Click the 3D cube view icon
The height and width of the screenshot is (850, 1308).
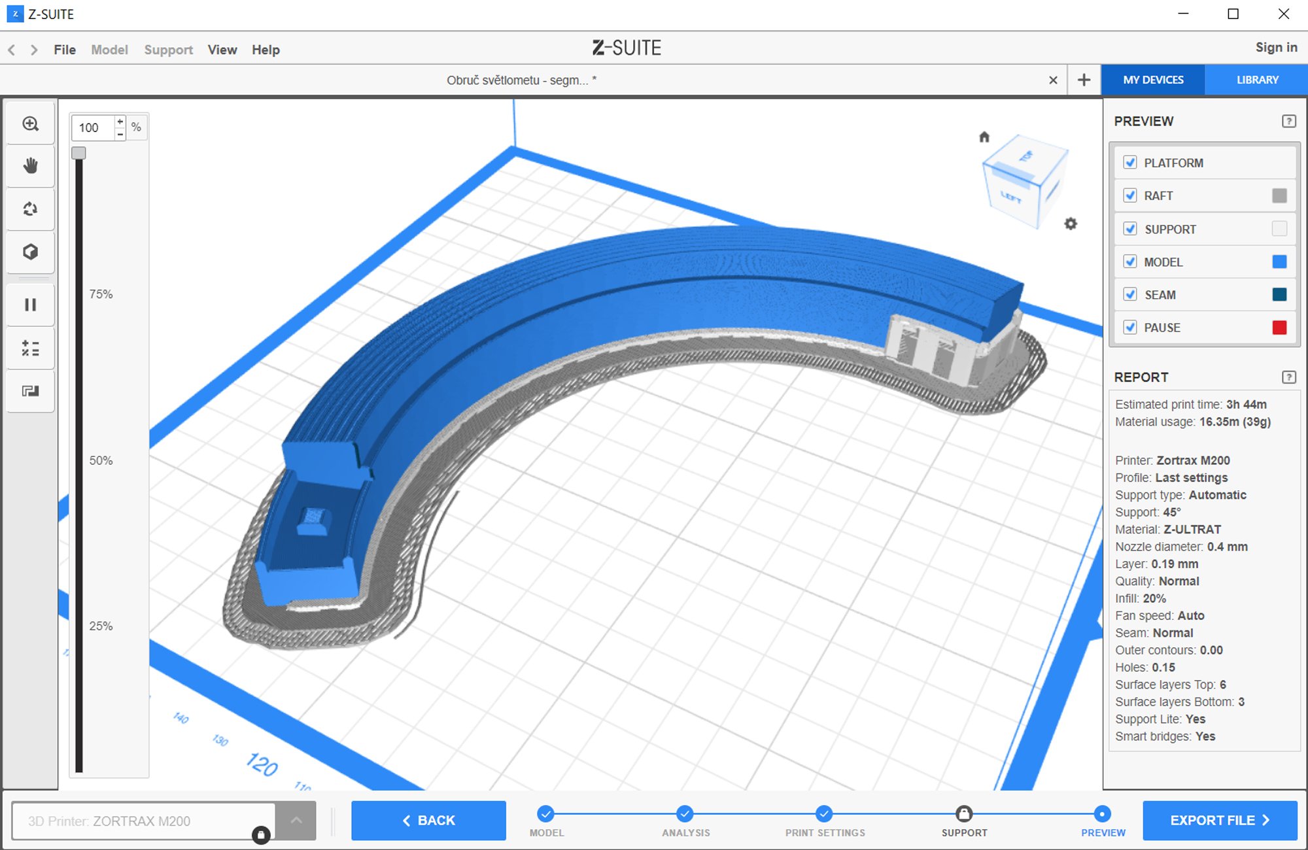point(30,252)
